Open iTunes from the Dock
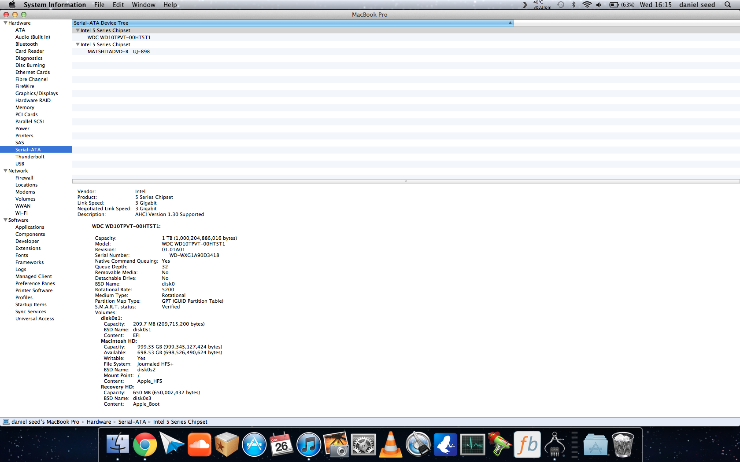This screenshot has height=462, width=740. [x=308, y=444]
